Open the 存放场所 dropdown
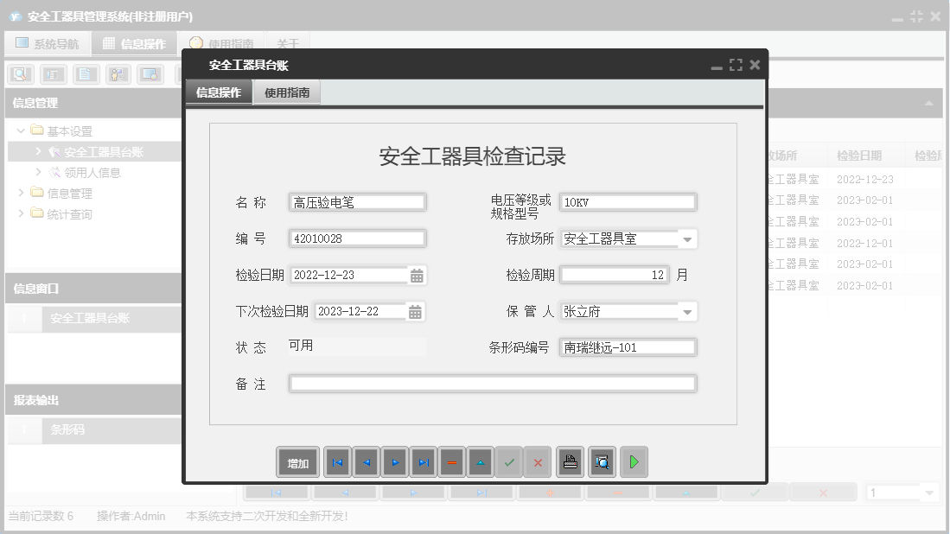 pyautogui.click(x=689, y=238)
